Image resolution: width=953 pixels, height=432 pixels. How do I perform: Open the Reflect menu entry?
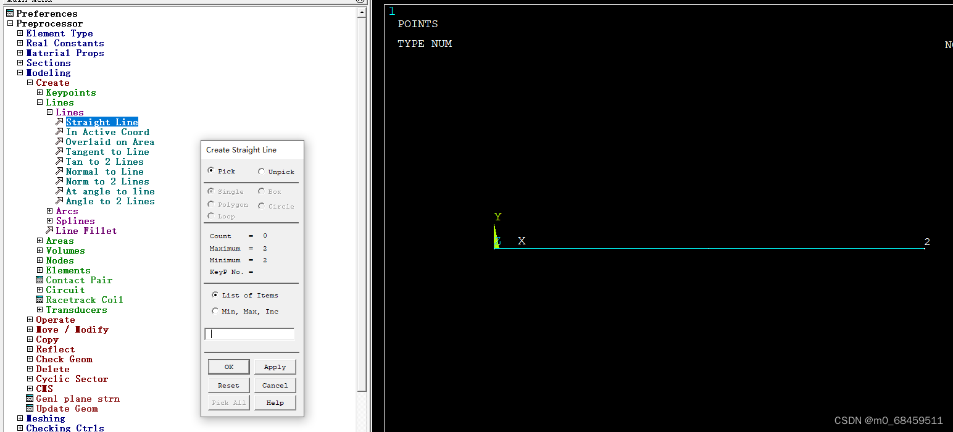point(56,349)
